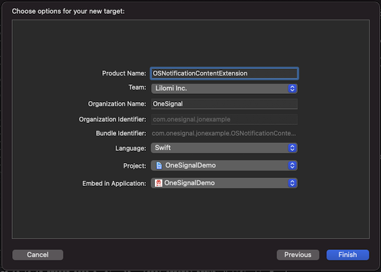The height and width of the screenshot is (272, 381).
Task: Click the 'Team:' label
Action: click(138, 87)
